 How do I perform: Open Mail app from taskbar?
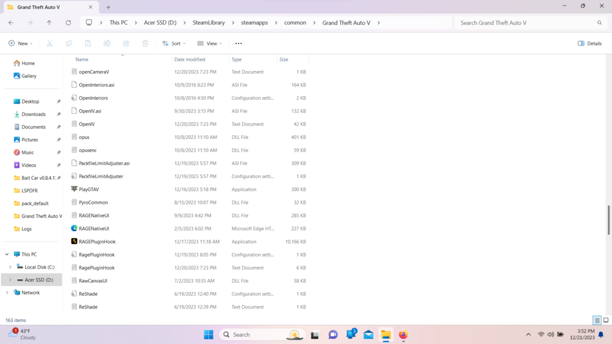pyautogui.click(x=368, y=335)
